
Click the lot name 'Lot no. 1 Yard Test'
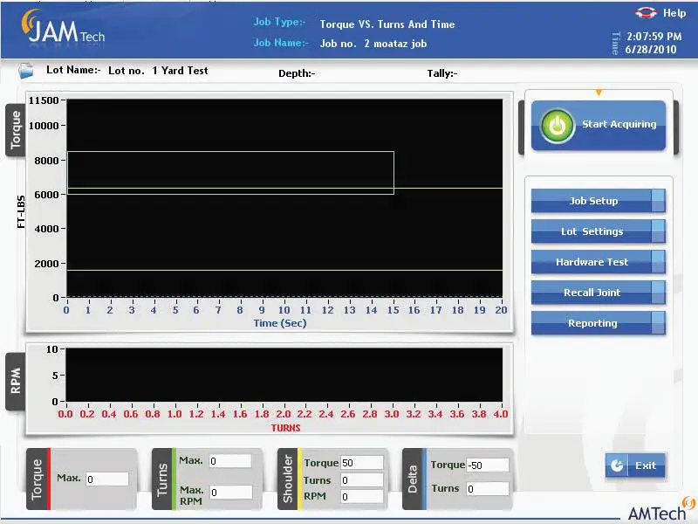[158, 71]
